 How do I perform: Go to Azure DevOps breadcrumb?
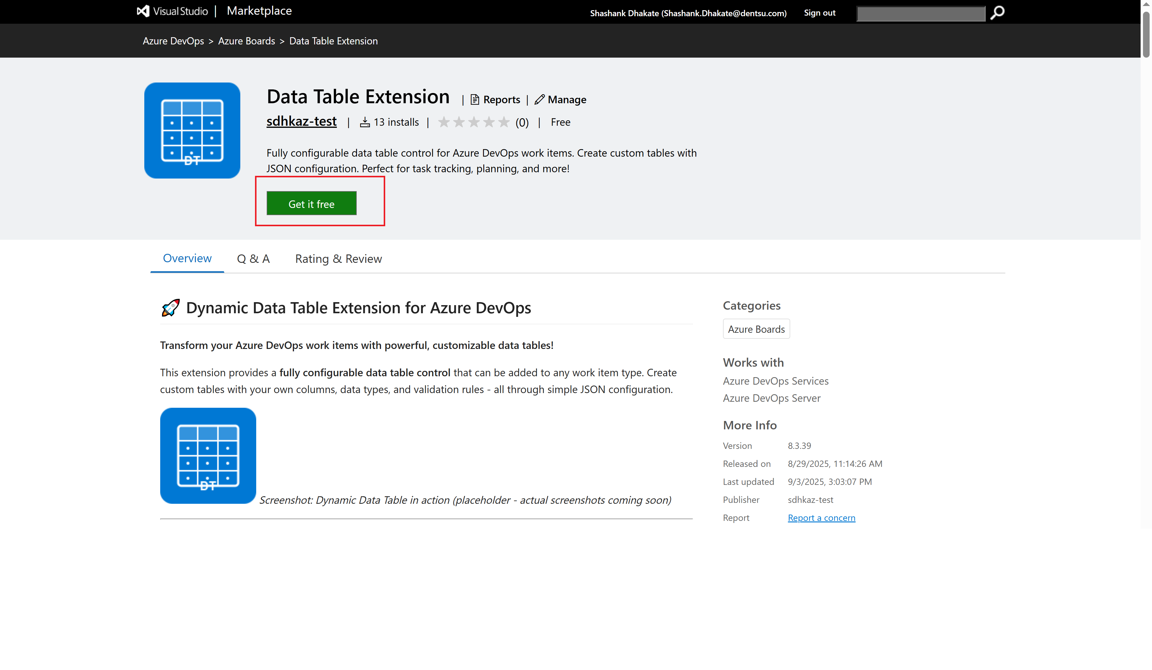coord(173,41)
